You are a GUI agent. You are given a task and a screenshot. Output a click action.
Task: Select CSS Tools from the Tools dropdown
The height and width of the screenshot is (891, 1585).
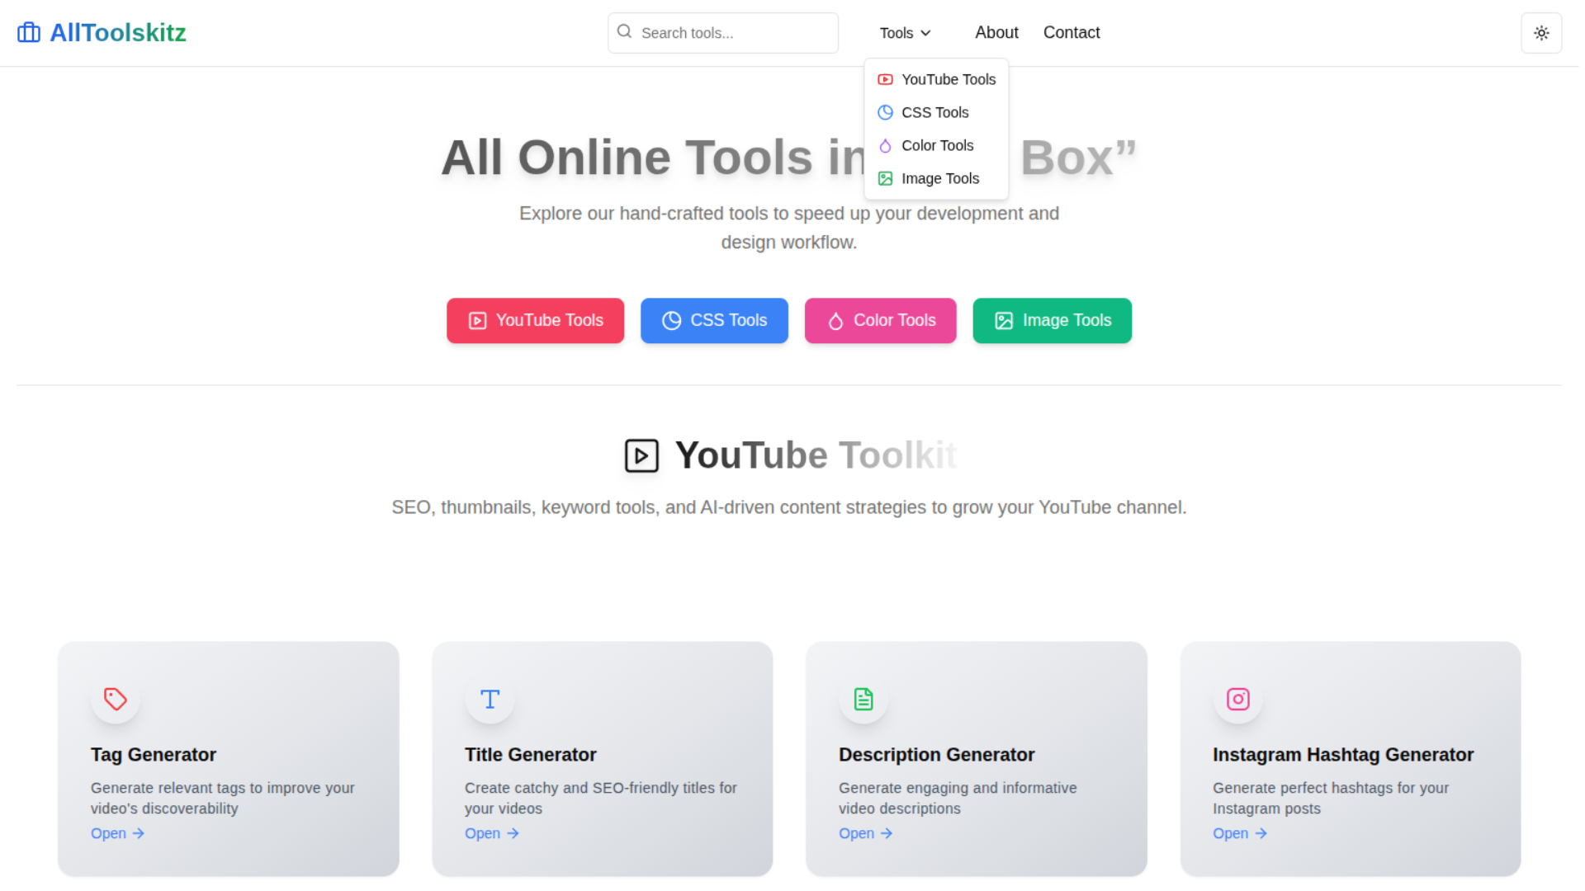(x=935, y=112)
